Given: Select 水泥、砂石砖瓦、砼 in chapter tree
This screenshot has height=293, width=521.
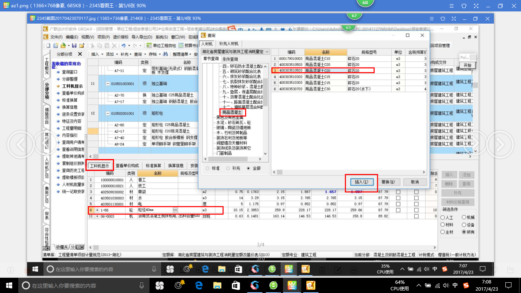Looking at the screenshot, I should point(233,123).
